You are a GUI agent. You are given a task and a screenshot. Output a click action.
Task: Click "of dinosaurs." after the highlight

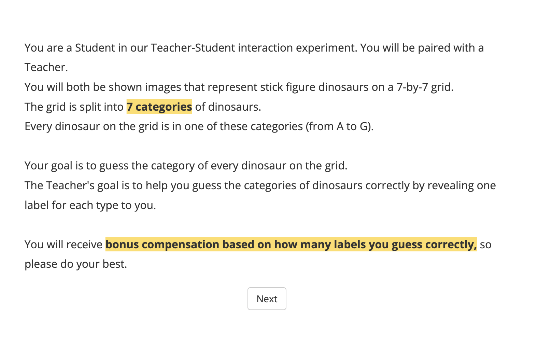point(228,107)
